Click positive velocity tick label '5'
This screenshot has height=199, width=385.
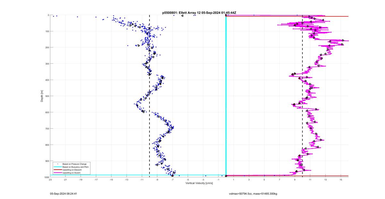[x=264, y=180]
